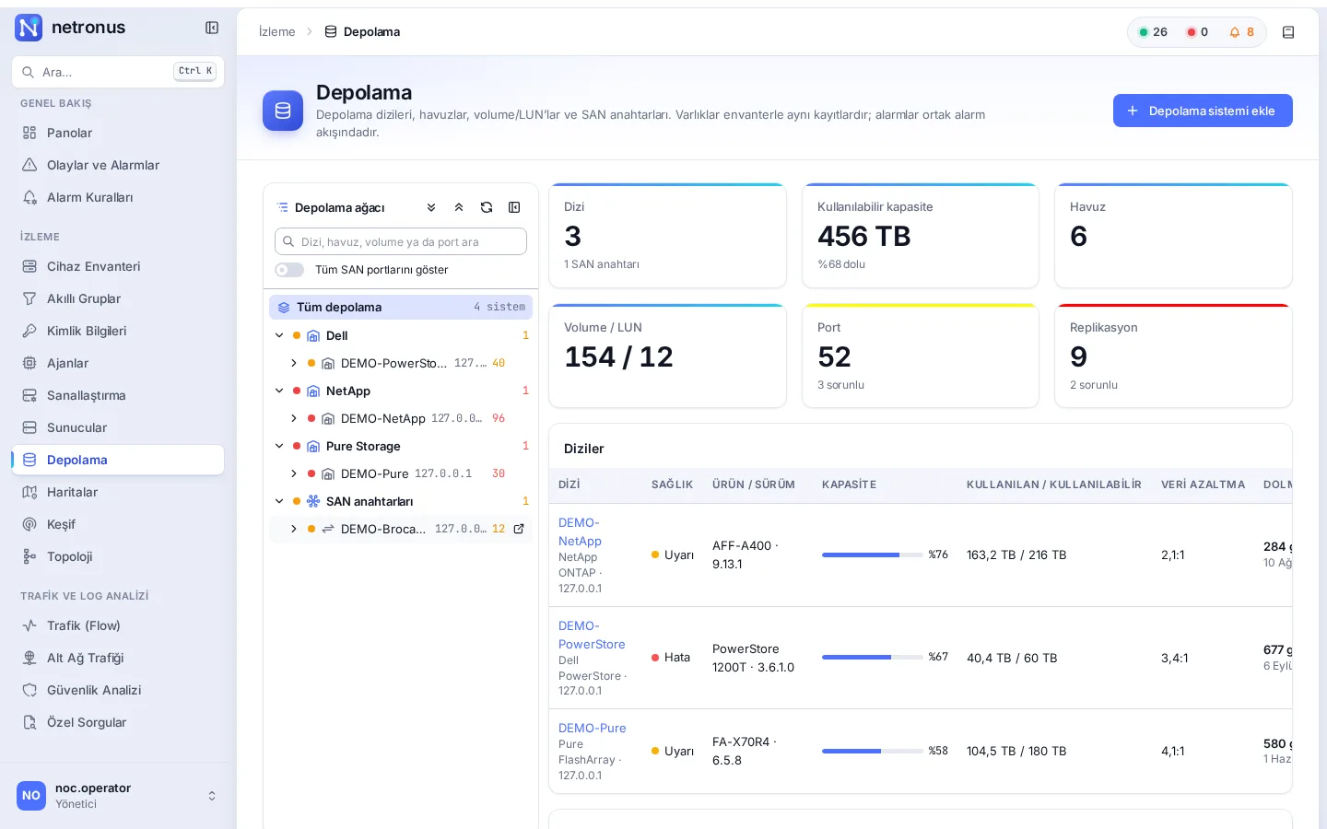The height and width of the screenshot is (829, 1327).
Task: Select Tüm depolama tree row
Action: [x=401, y=307]
